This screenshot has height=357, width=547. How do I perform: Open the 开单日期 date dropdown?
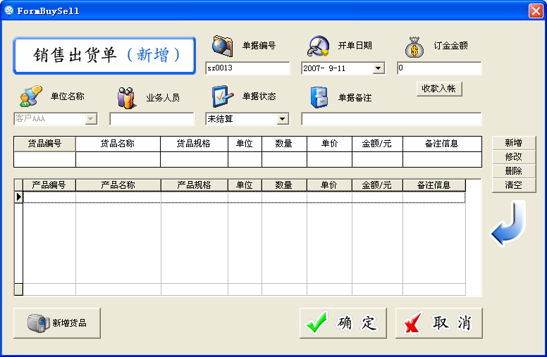click(378, 68)
